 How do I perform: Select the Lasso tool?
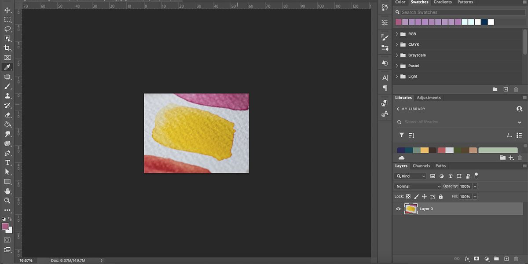[x=7, y=29]
